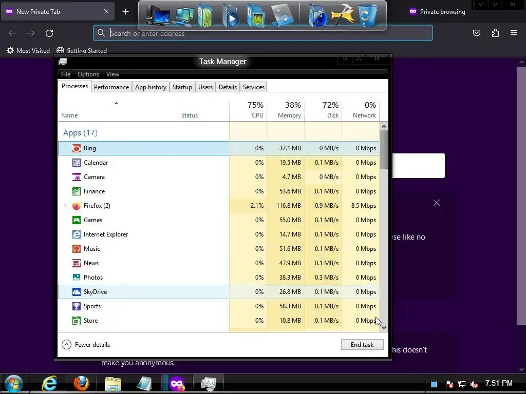Open the globe folder dock icon

pyautogui.click(x=317, y=15)
